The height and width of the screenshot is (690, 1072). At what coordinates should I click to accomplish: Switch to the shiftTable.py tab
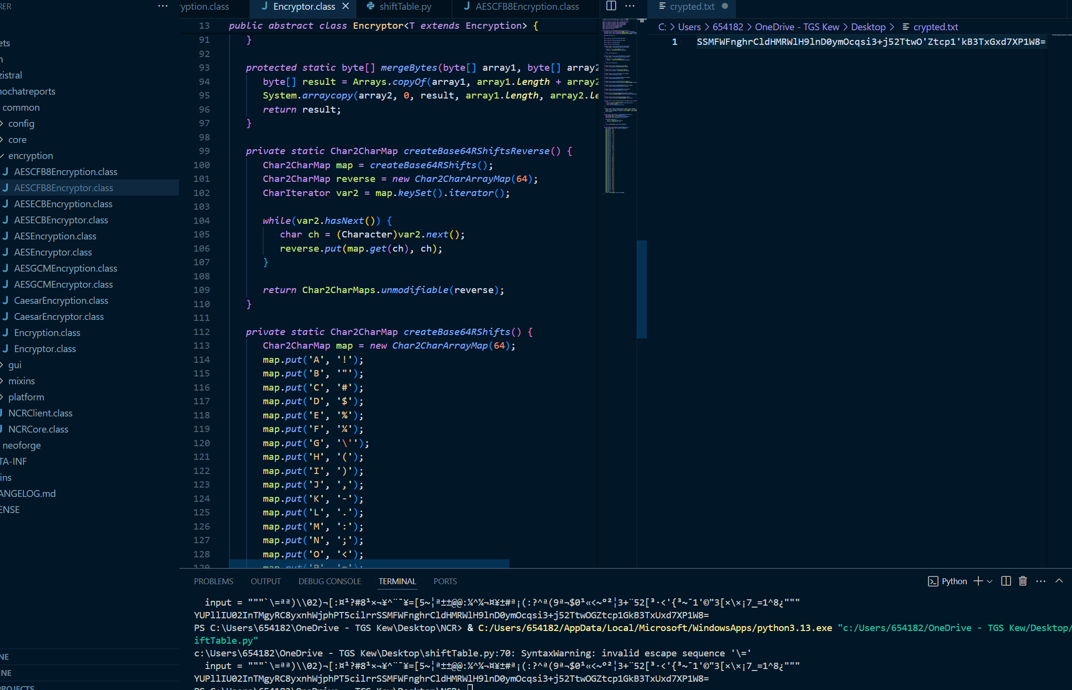tap(405, 6)
